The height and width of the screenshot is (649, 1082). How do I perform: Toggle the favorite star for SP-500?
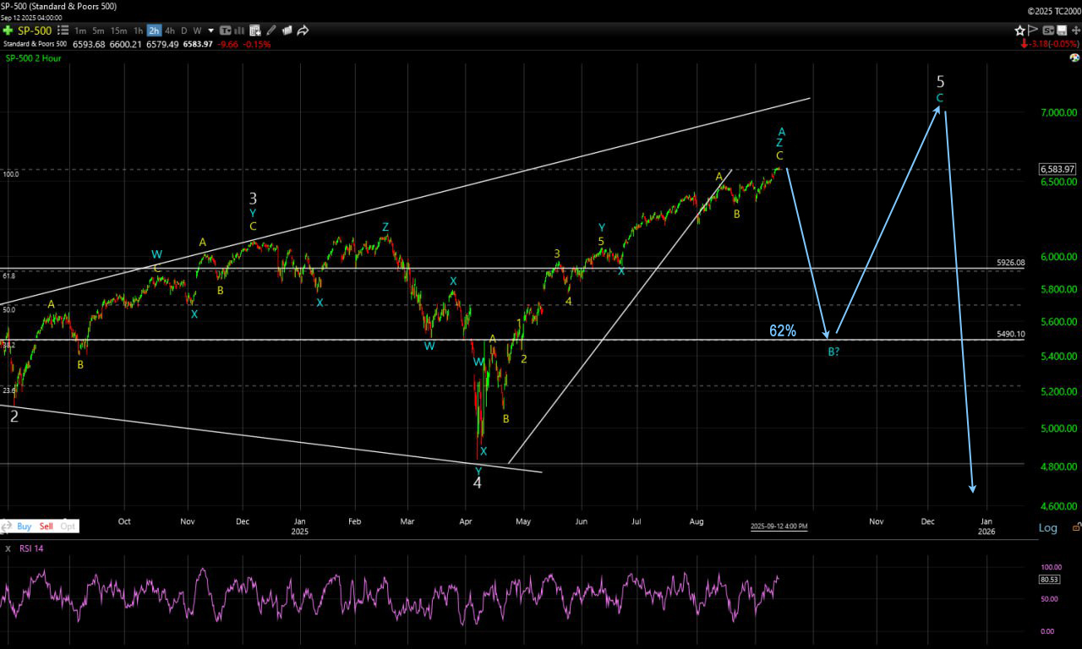point(1020,30)
